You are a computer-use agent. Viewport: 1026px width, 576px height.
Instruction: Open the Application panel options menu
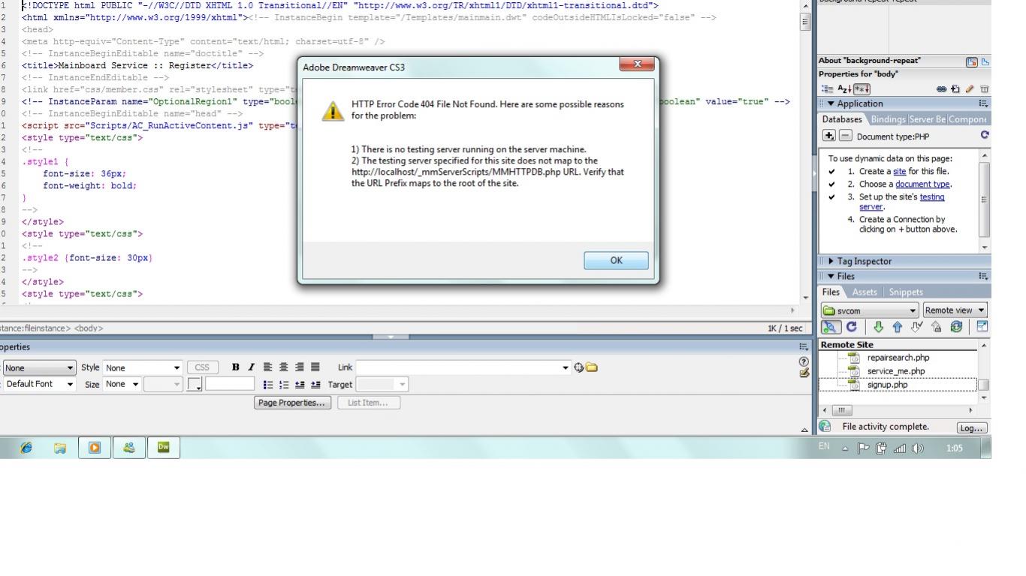(x=984, y=103)
